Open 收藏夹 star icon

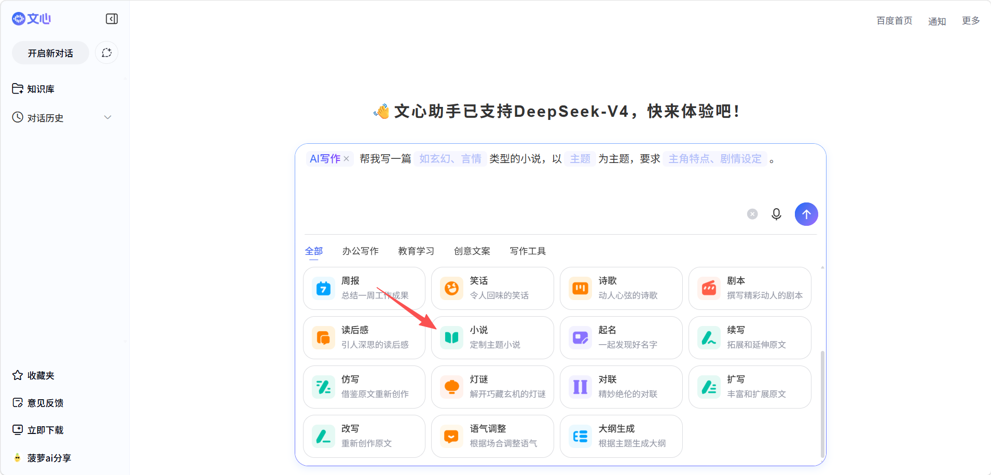pos(18,375)
